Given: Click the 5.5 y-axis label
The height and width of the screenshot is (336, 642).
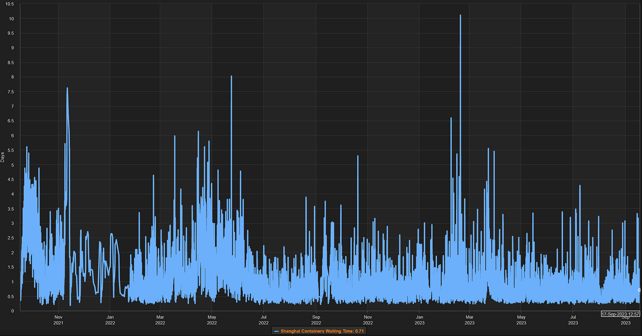Looking at the screenshot, I should pos(11,150).
